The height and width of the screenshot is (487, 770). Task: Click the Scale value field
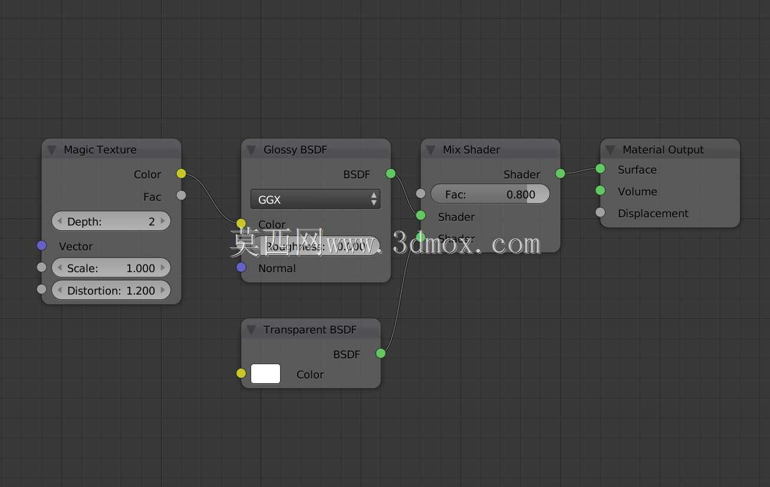click(x=111, y=268)
